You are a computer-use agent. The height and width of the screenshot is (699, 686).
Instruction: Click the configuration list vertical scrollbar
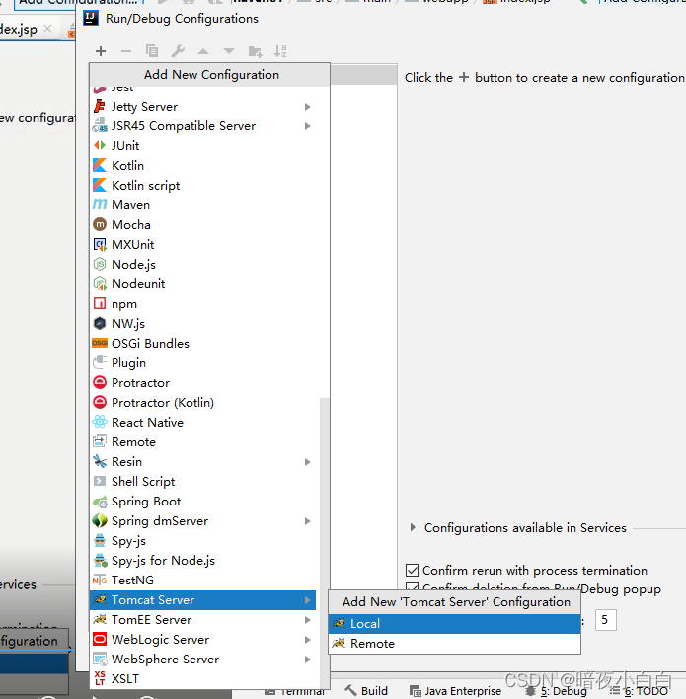coord(325,543)
